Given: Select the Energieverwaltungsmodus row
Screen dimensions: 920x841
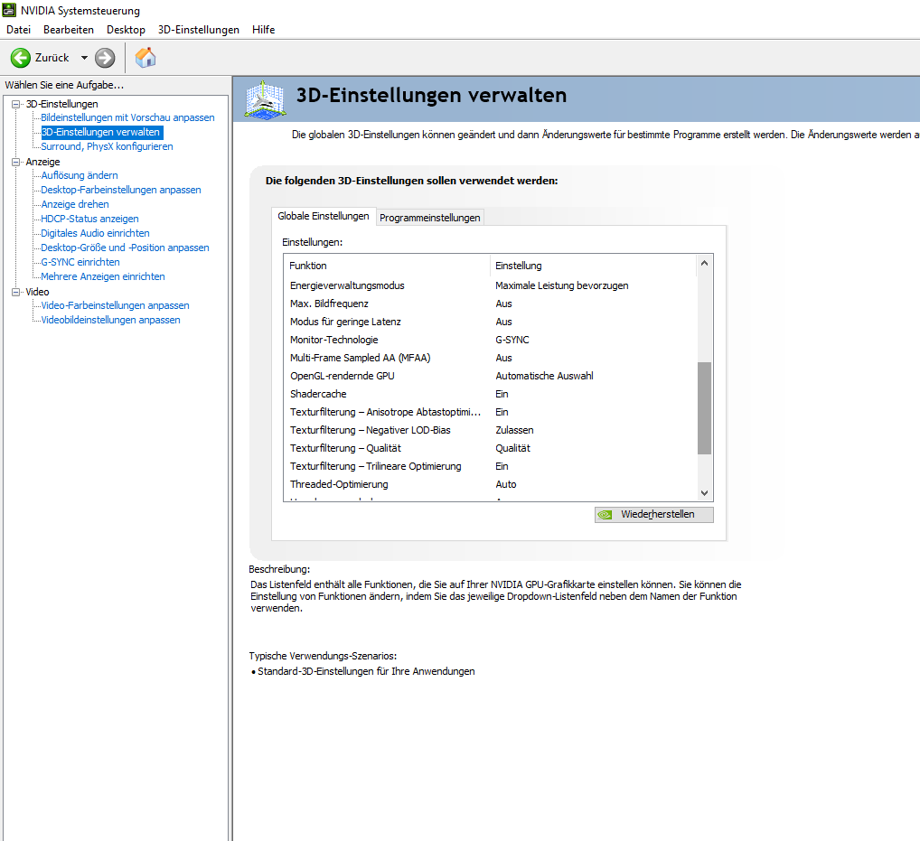Looking at the screenshot, I should (x=490, y=285).
